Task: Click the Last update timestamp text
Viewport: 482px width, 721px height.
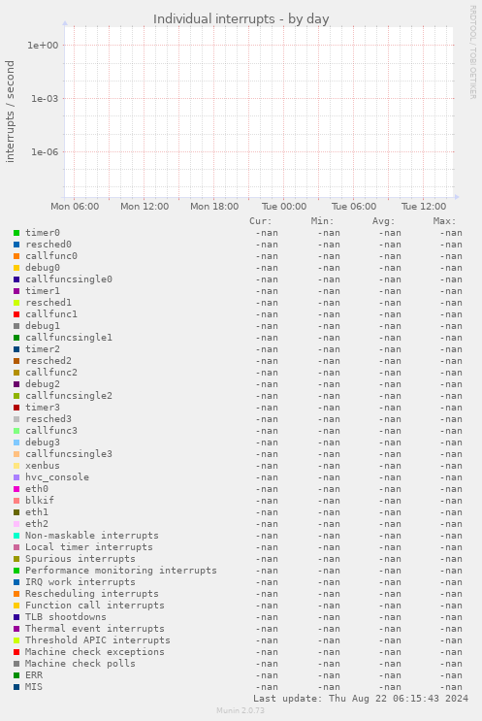Action: point(361,699)
